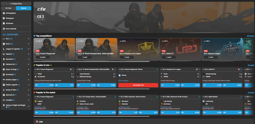
Task: Open the Eternity League competition card
Action: coord(222,49)
